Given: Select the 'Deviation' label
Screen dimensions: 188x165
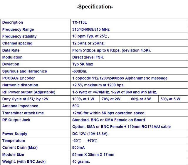Looking at the screenshot, I should (x=11, y=64).
